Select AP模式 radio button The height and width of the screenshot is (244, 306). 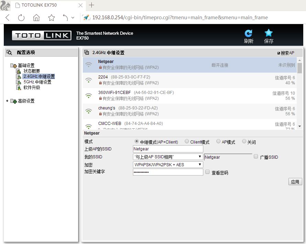click(x=218, y=141)
